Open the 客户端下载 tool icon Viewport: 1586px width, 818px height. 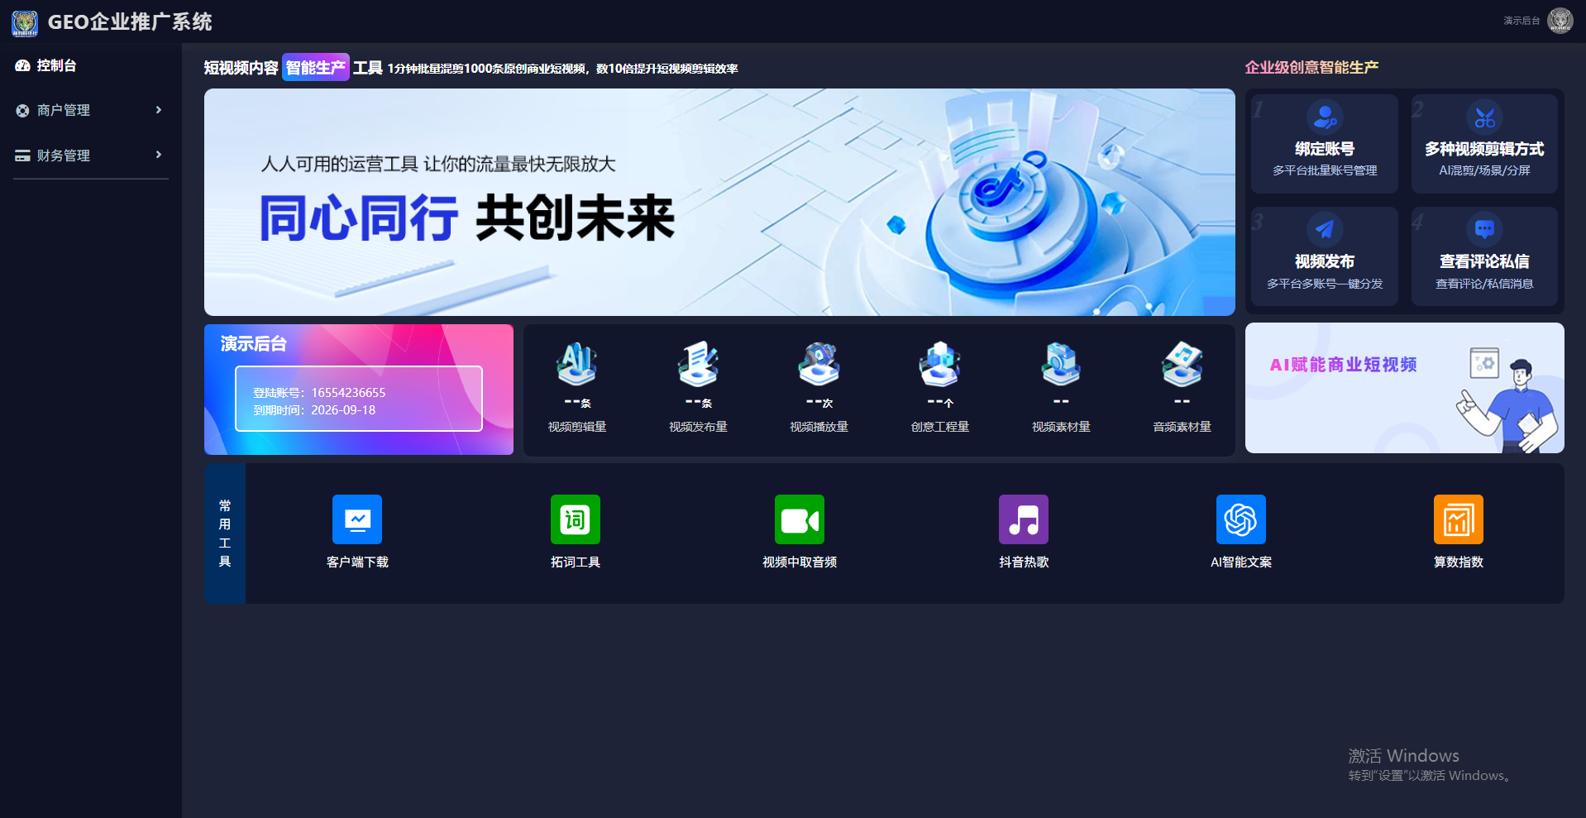[x=357, y=519]
